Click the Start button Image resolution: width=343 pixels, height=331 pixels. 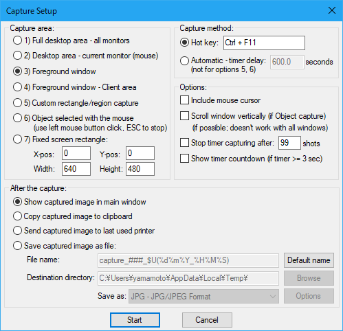tap(135, 320)
